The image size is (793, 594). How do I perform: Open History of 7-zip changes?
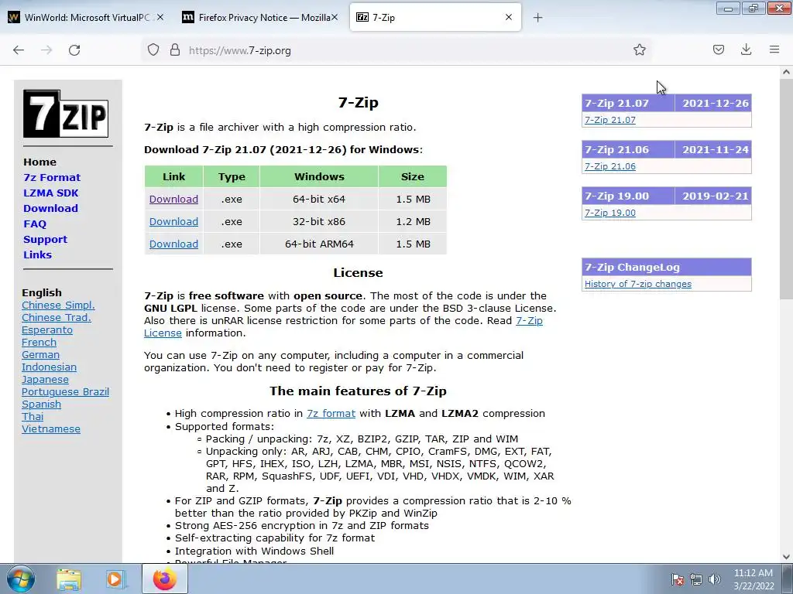click(x=638, y=284)
